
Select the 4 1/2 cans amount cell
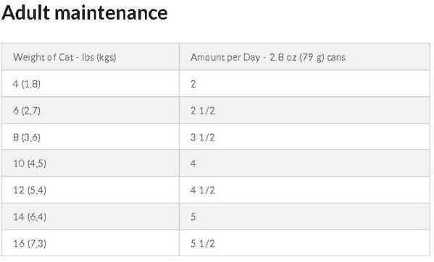pos(304,190)
